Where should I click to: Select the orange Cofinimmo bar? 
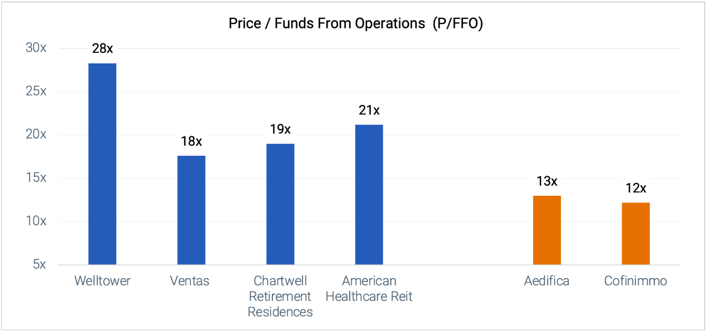636,234
